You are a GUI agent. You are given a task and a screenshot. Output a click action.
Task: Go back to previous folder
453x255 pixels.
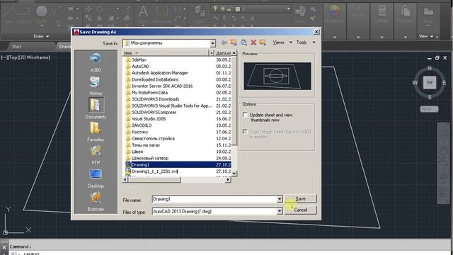point(224,42)
